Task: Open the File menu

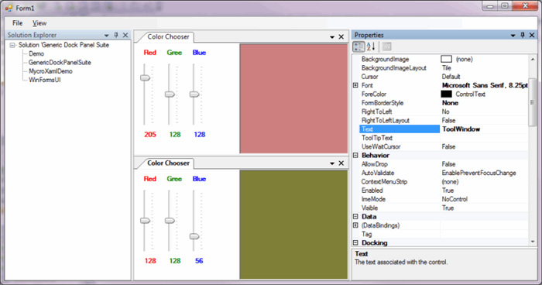Action: 17,22
